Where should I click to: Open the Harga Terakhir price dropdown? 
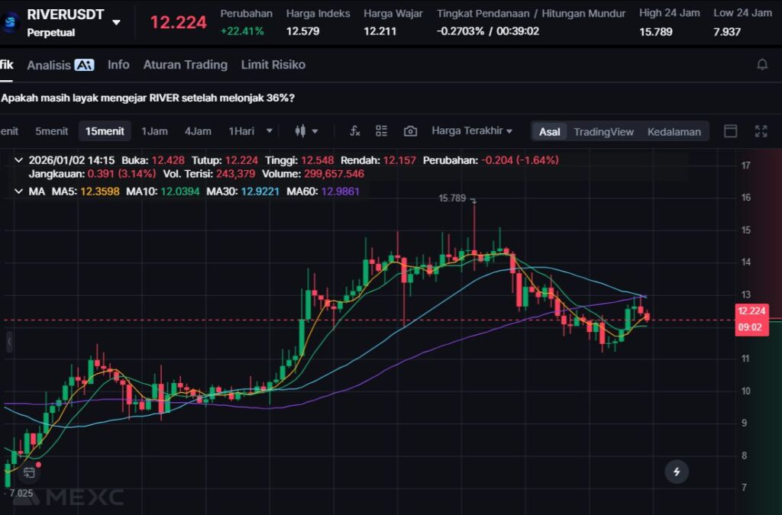click(471, 131)
